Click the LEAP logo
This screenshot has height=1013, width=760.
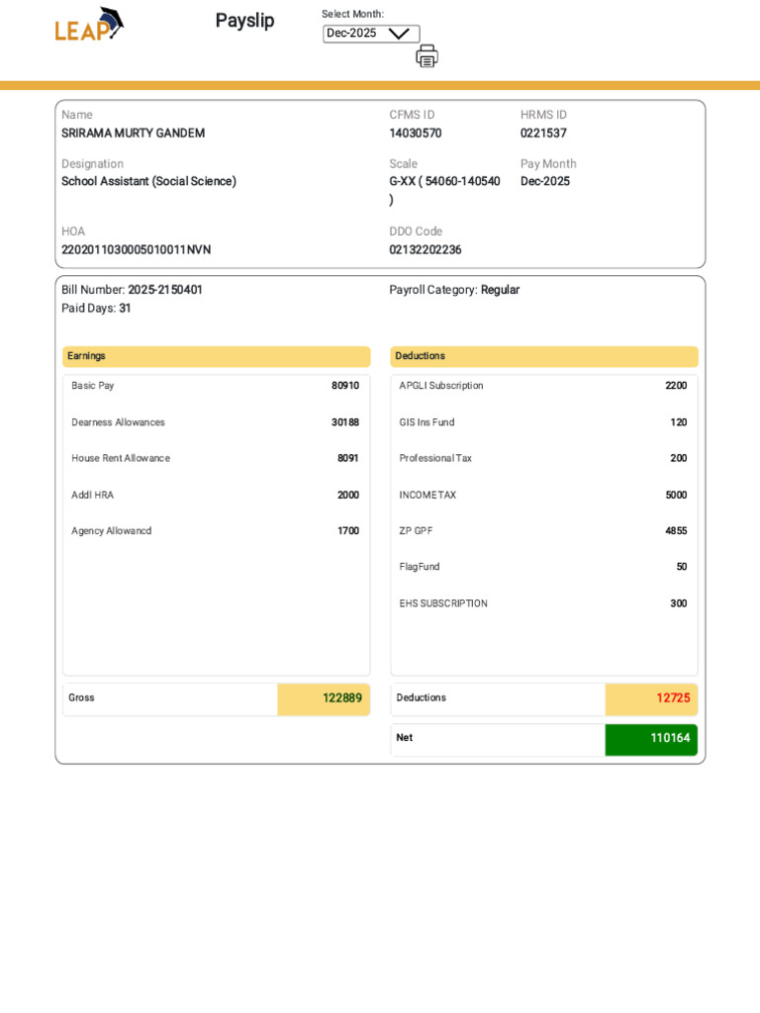click(88, 25)
